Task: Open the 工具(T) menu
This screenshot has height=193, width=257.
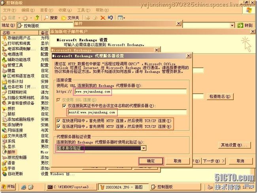Action: click(83, 10)
